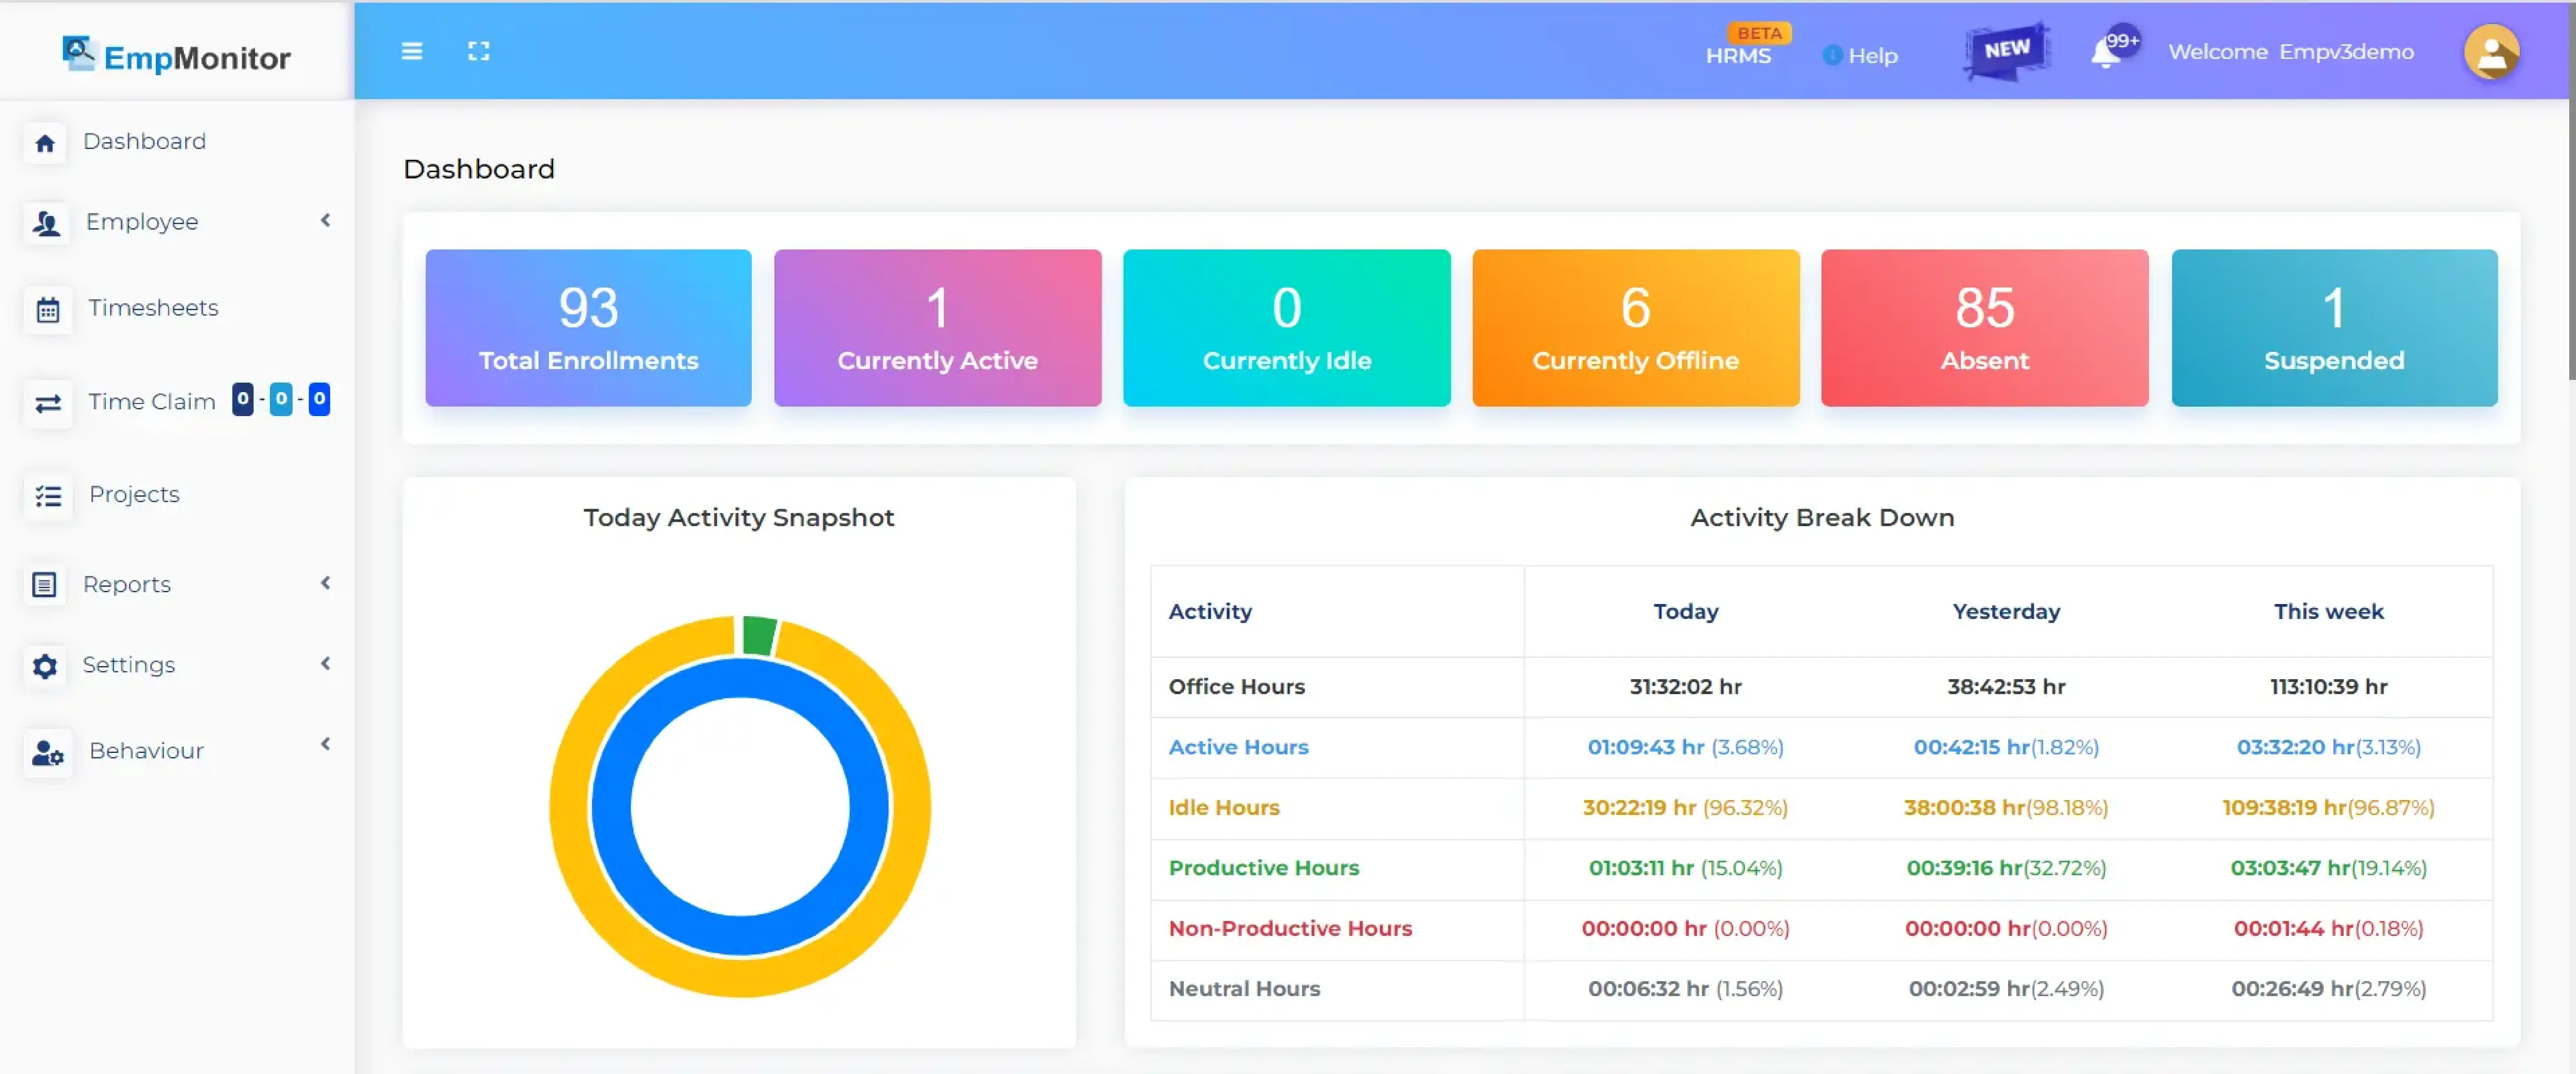Click the Today Activity Snapshot title
Screen dimensions: 2576x1074
tap(739, 517)
